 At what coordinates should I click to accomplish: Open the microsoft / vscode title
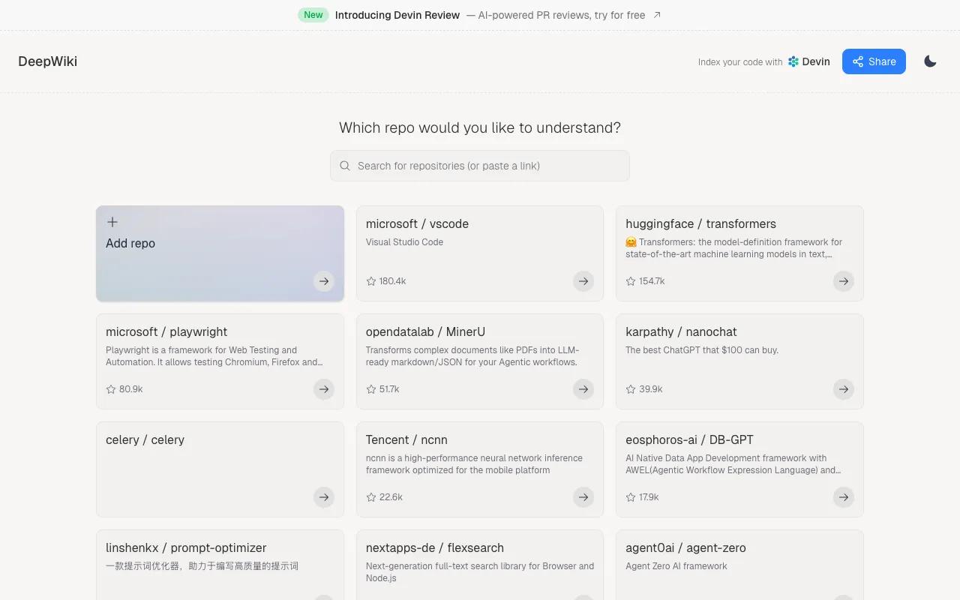(x=417, y=223)
